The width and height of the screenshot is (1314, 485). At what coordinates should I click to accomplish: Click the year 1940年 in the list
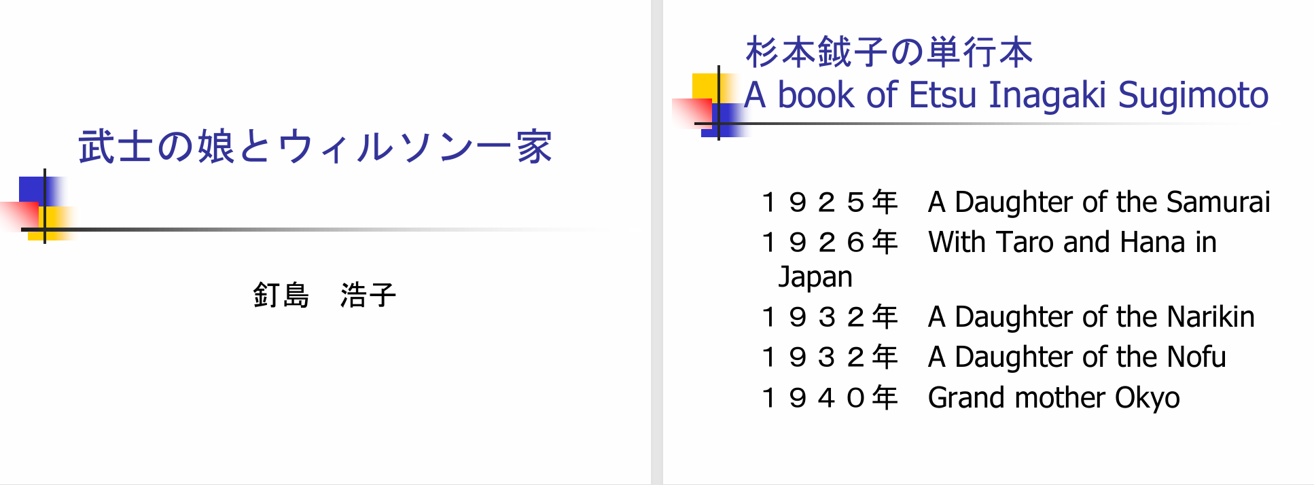(x=830, y=397)
